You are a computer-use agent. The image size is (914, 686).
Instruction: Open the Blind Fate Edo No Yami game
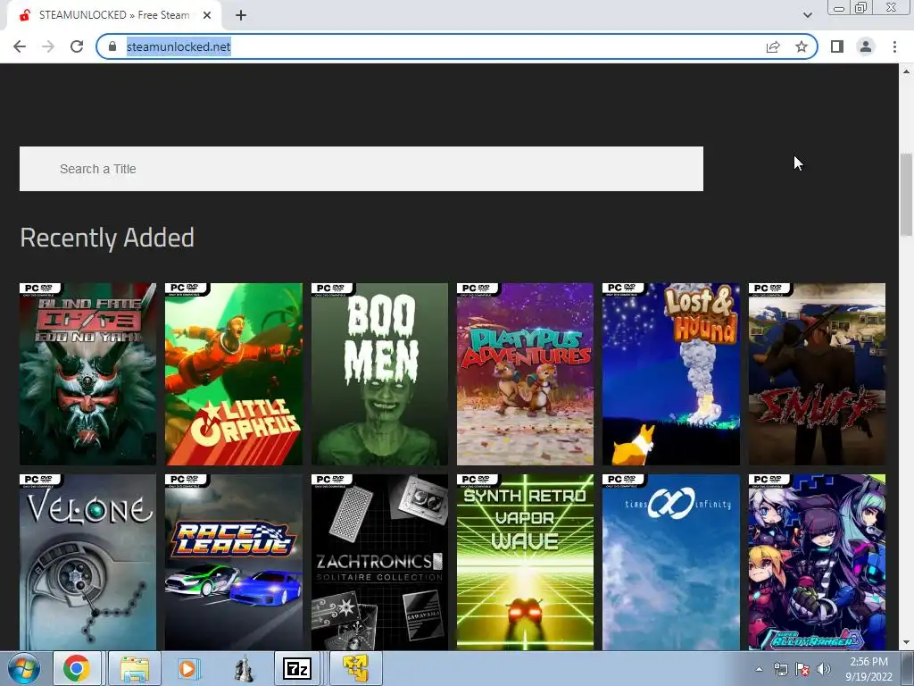coord(88,374)
